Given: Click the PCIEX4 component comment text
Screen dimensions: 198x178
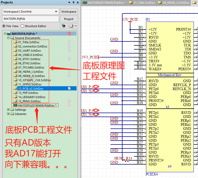Looking at the screenshot, I should 152,174.
